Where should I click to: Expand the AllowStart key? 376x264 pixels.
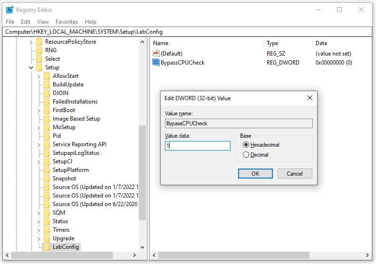tap(39, 76)
